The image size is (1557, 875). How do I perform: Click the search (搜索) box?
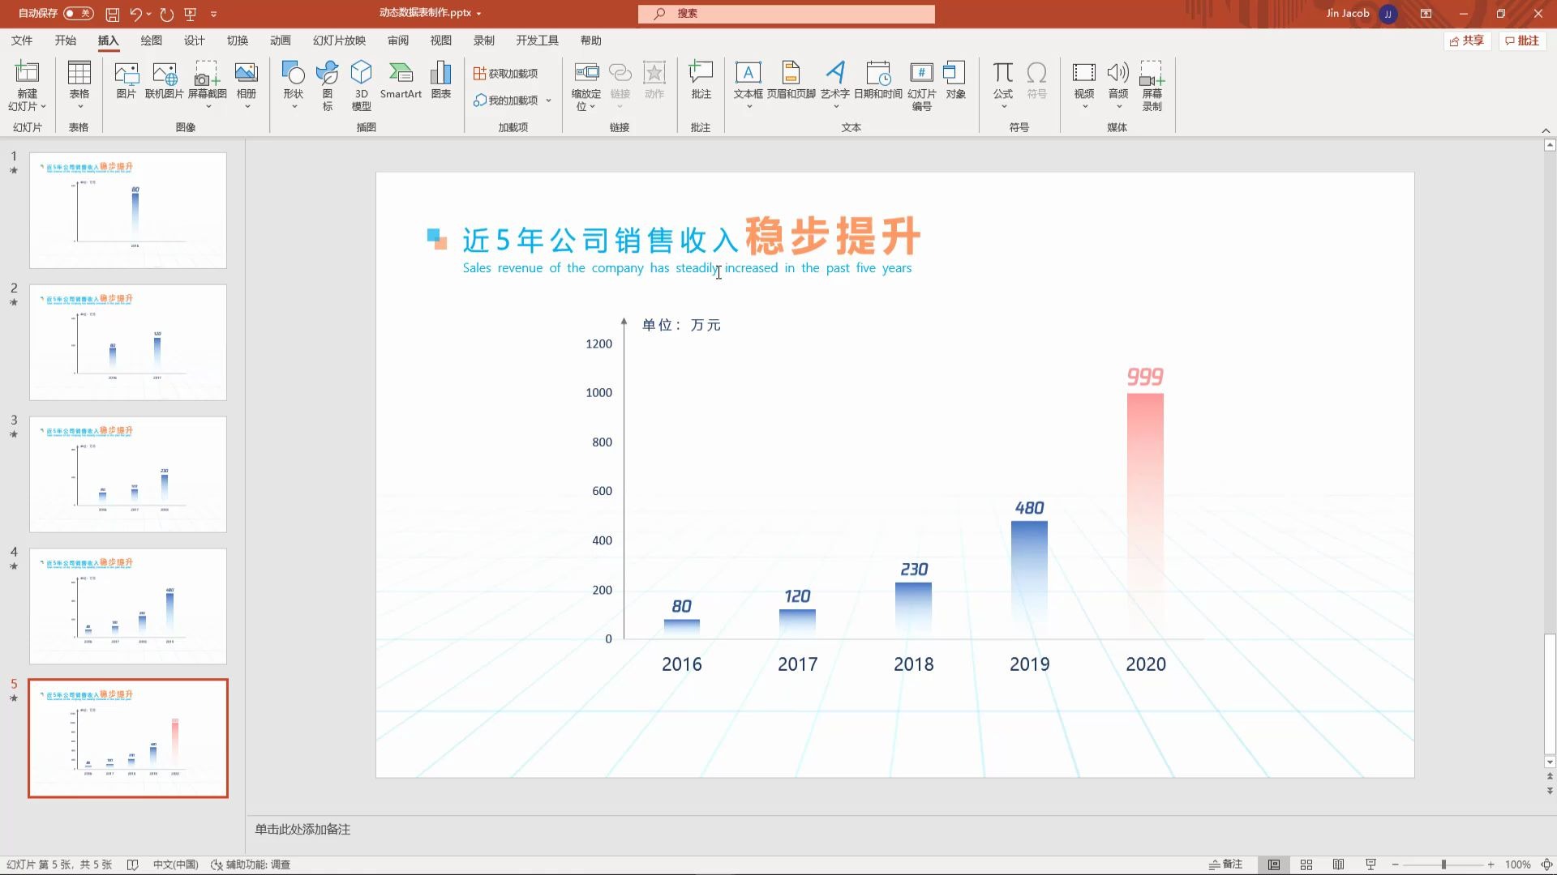click(786, 14)
